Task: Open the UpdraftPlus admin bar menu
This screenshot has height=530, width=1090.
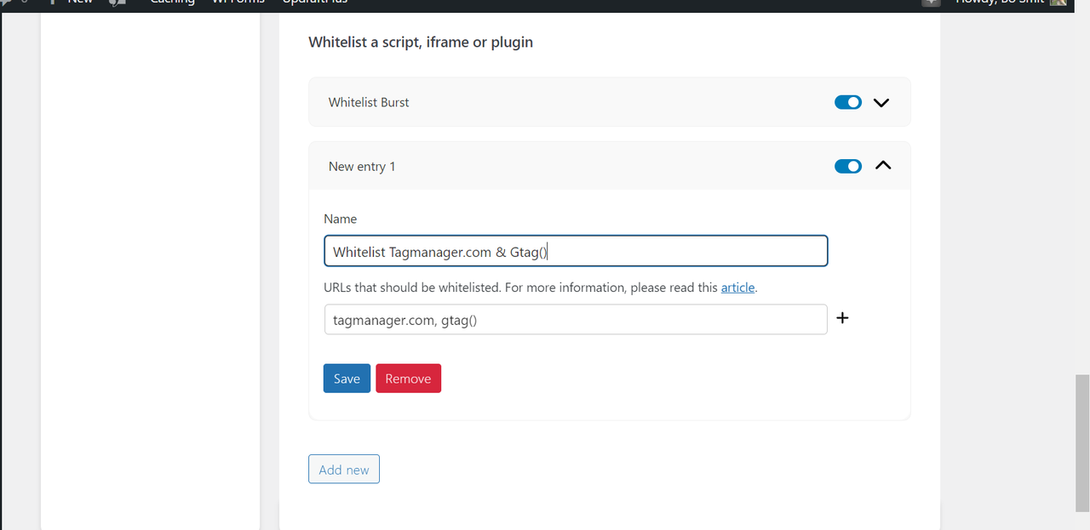Action: (x=315, y=3)
